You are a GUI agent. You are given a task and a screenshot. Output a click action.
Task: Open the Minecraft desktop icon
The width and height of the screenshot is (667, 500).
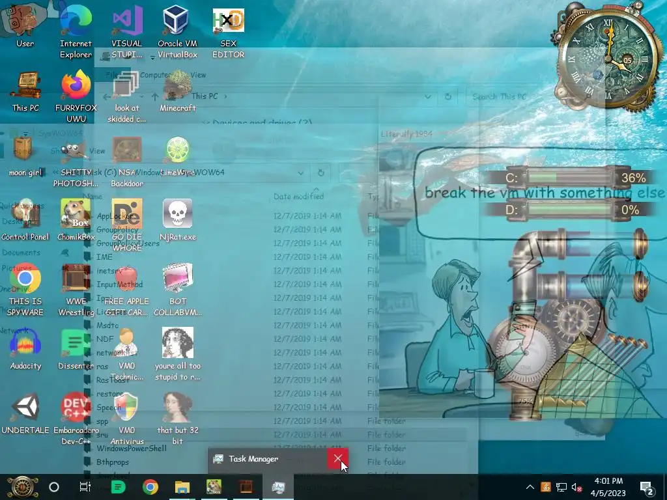point(177,91)
